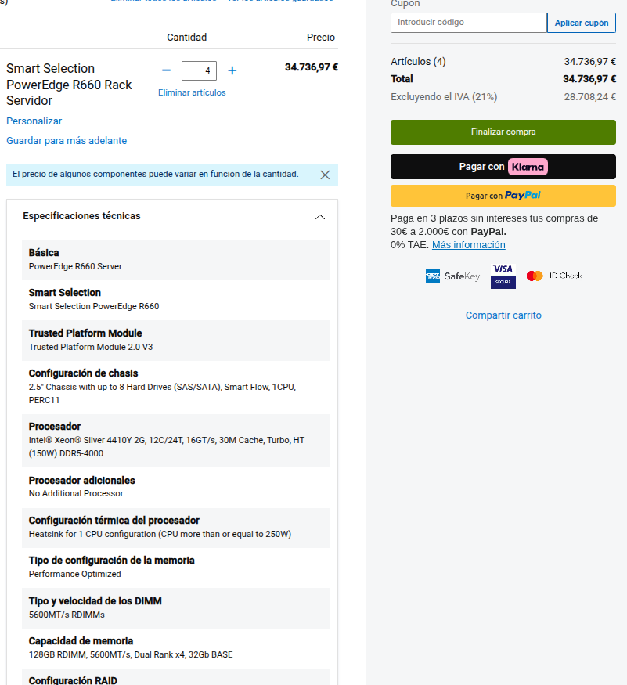Click the American Express SafeKey icon

coord(452,276)
